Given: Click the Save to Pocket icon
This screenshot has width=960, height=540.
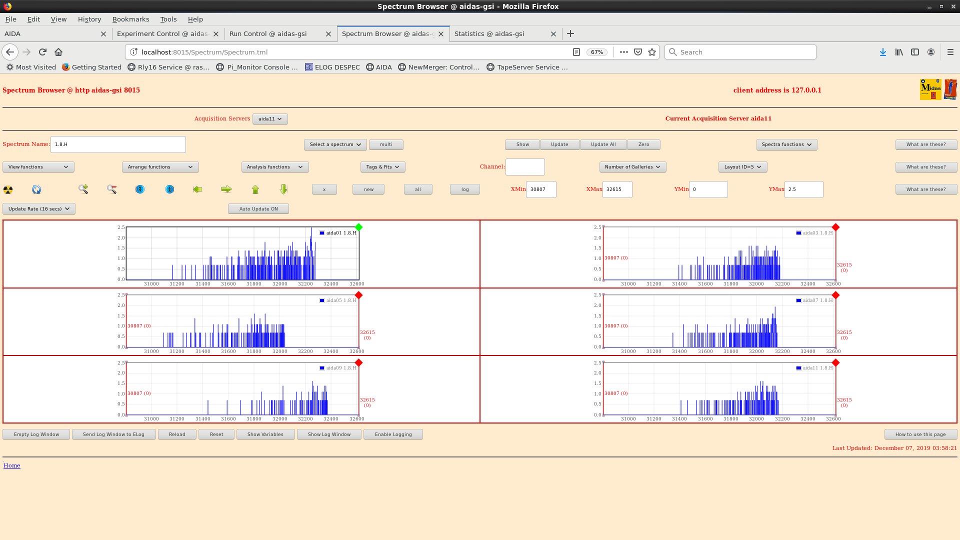Looking at the screenshot, I should tap(638, 52).
